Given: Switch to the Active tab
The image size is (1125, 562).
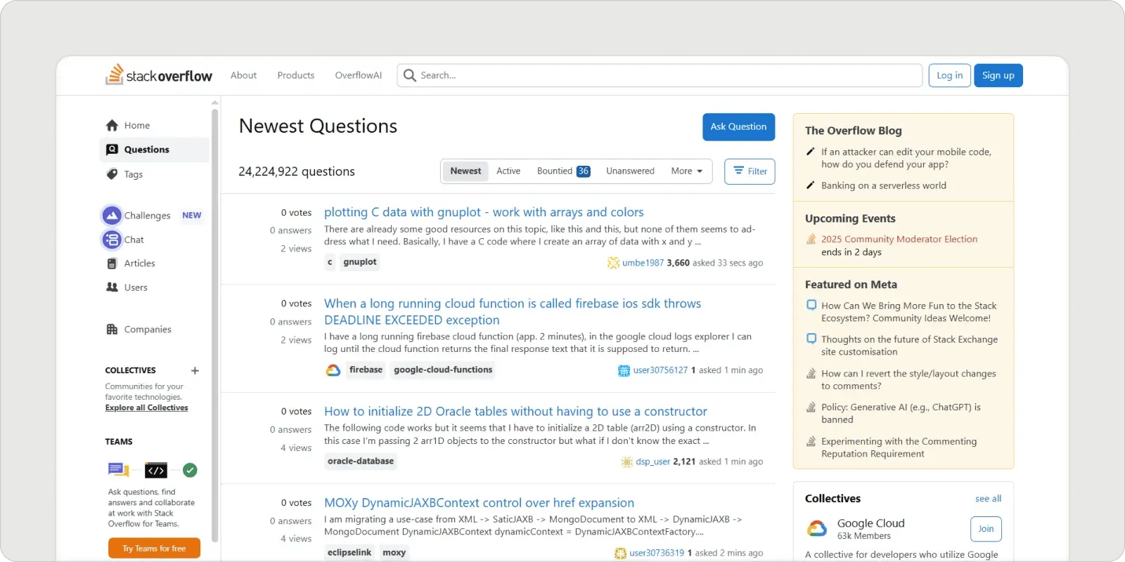Looking at the screenshot, I should tap(508, 171).
